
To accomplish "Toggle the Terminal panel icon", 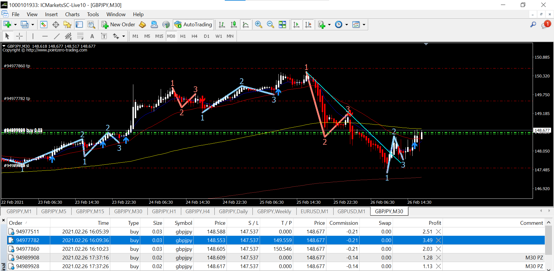I will (79, 25).
